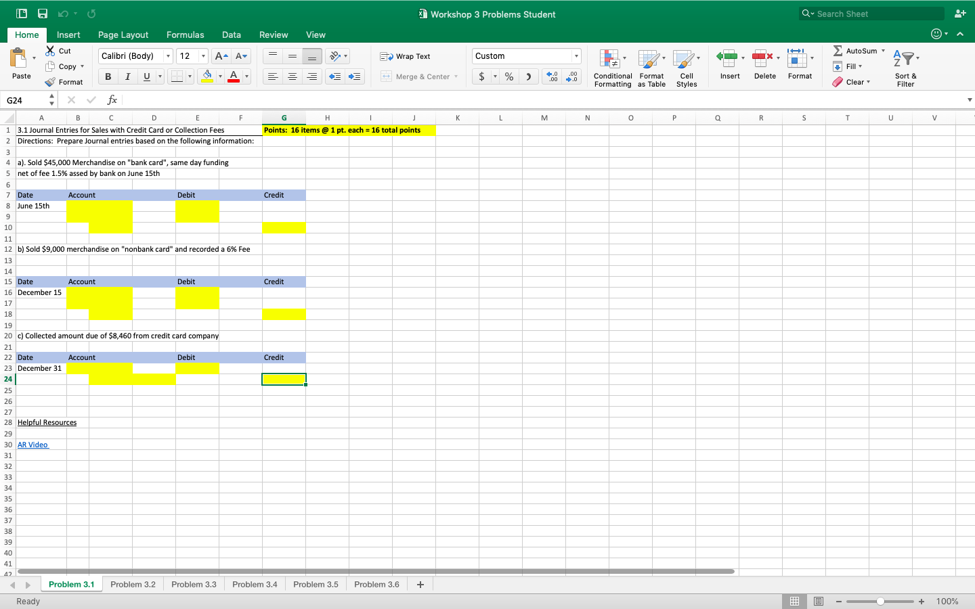Screen dimensions: 975x609
Task: Add a new sheet with the plus button
Action: 420,584
